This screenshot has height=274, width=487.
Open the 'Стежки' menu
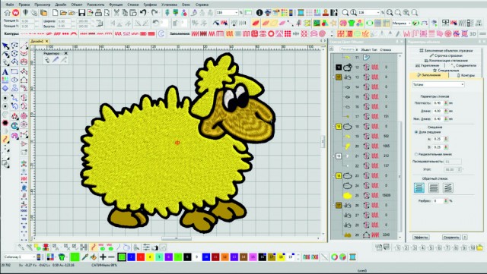(x=132, y=5)
